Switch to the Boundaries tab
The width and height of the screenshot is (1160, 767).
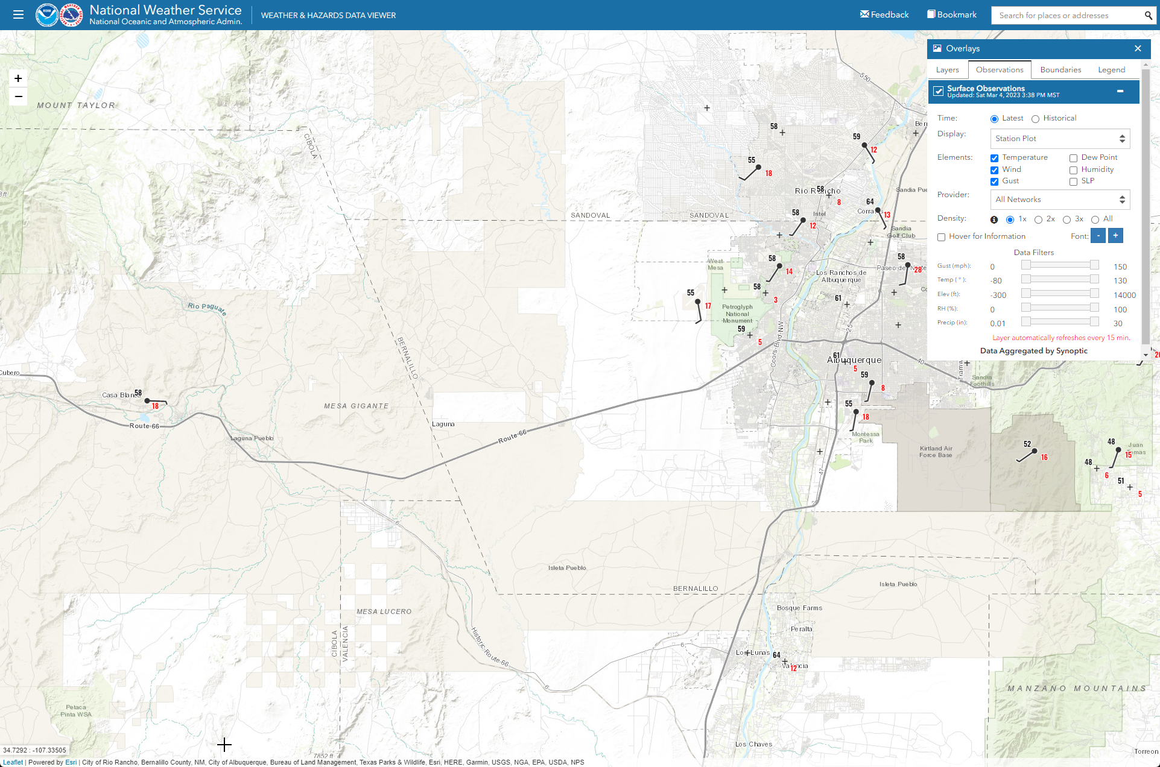tap(1060, 70)
